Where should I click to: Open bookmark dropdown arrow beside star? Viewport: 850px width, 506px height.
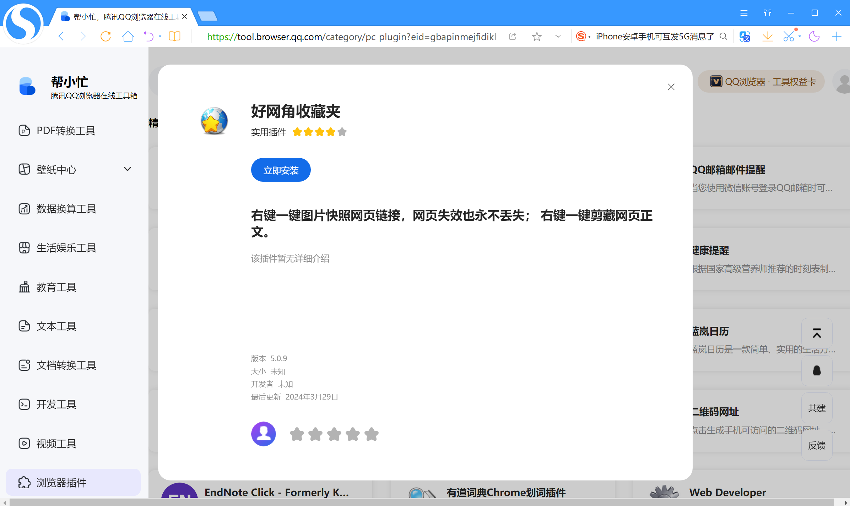tap(558, 36)
